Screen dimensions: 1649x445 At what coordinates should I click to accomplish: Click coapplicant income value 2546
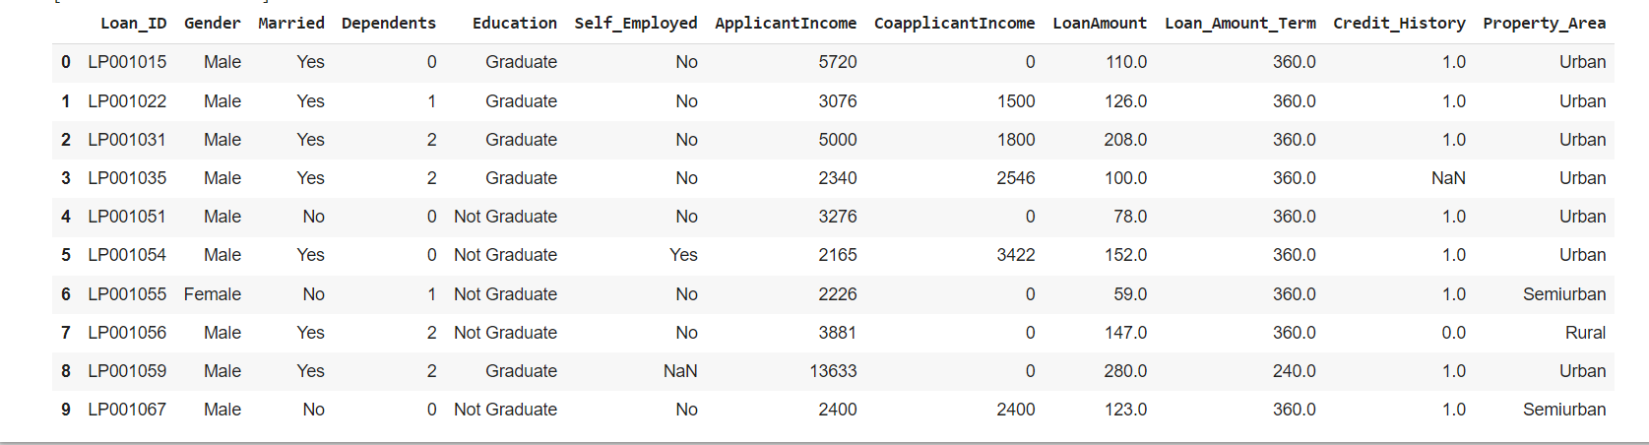coord(1016,178)
